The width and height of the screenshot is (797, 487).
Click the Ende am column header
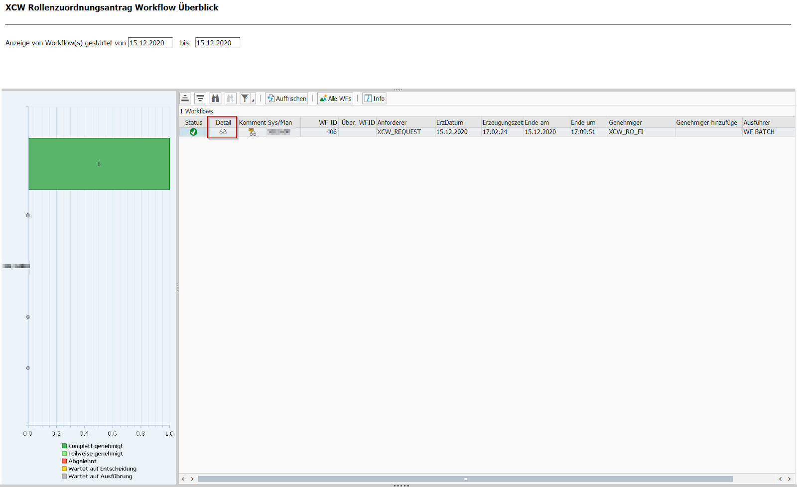(546, 122)
